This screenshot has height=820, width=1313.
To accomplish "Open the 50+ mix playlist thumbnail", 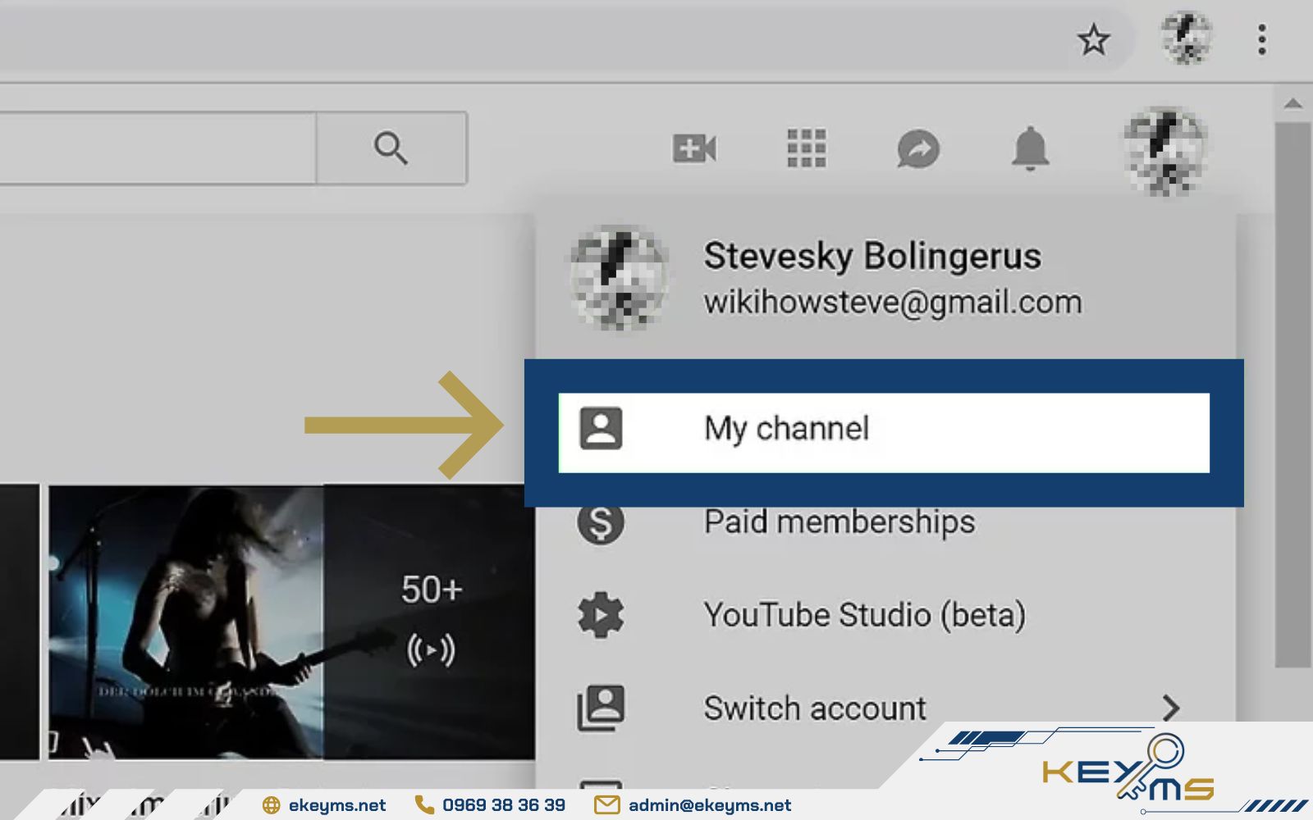I will 291,622.
